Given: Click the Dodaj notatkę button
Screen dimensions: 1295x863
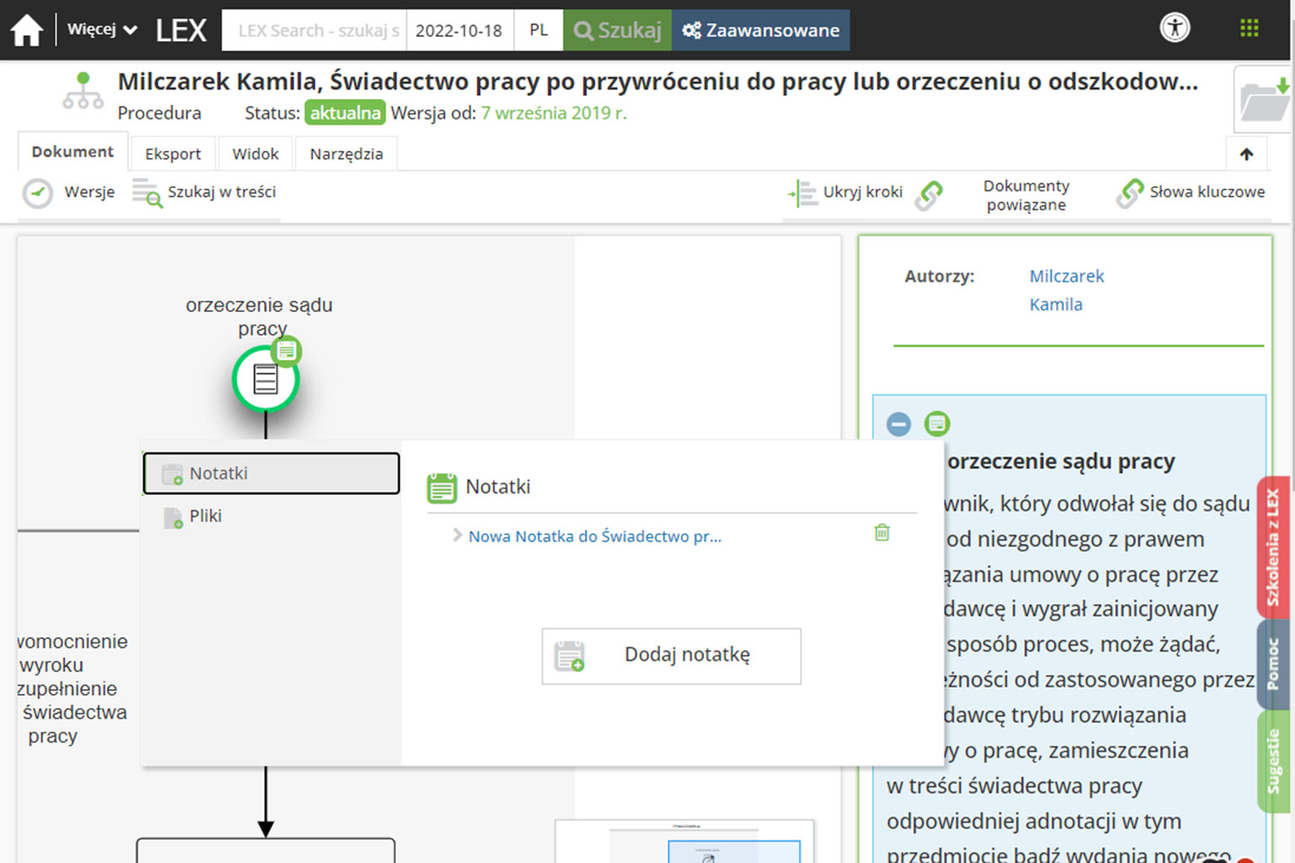Looking at the screenshot, I should tap(671, 656).
